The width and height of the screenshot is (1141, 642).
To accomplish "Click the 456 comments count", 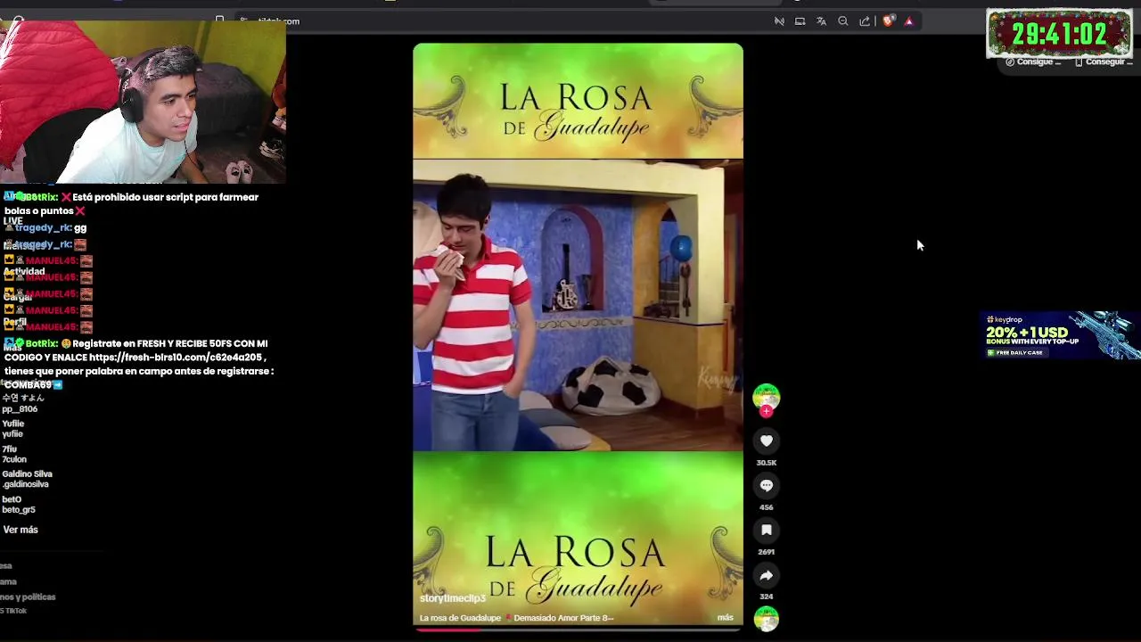I will (x=766, y=507).
